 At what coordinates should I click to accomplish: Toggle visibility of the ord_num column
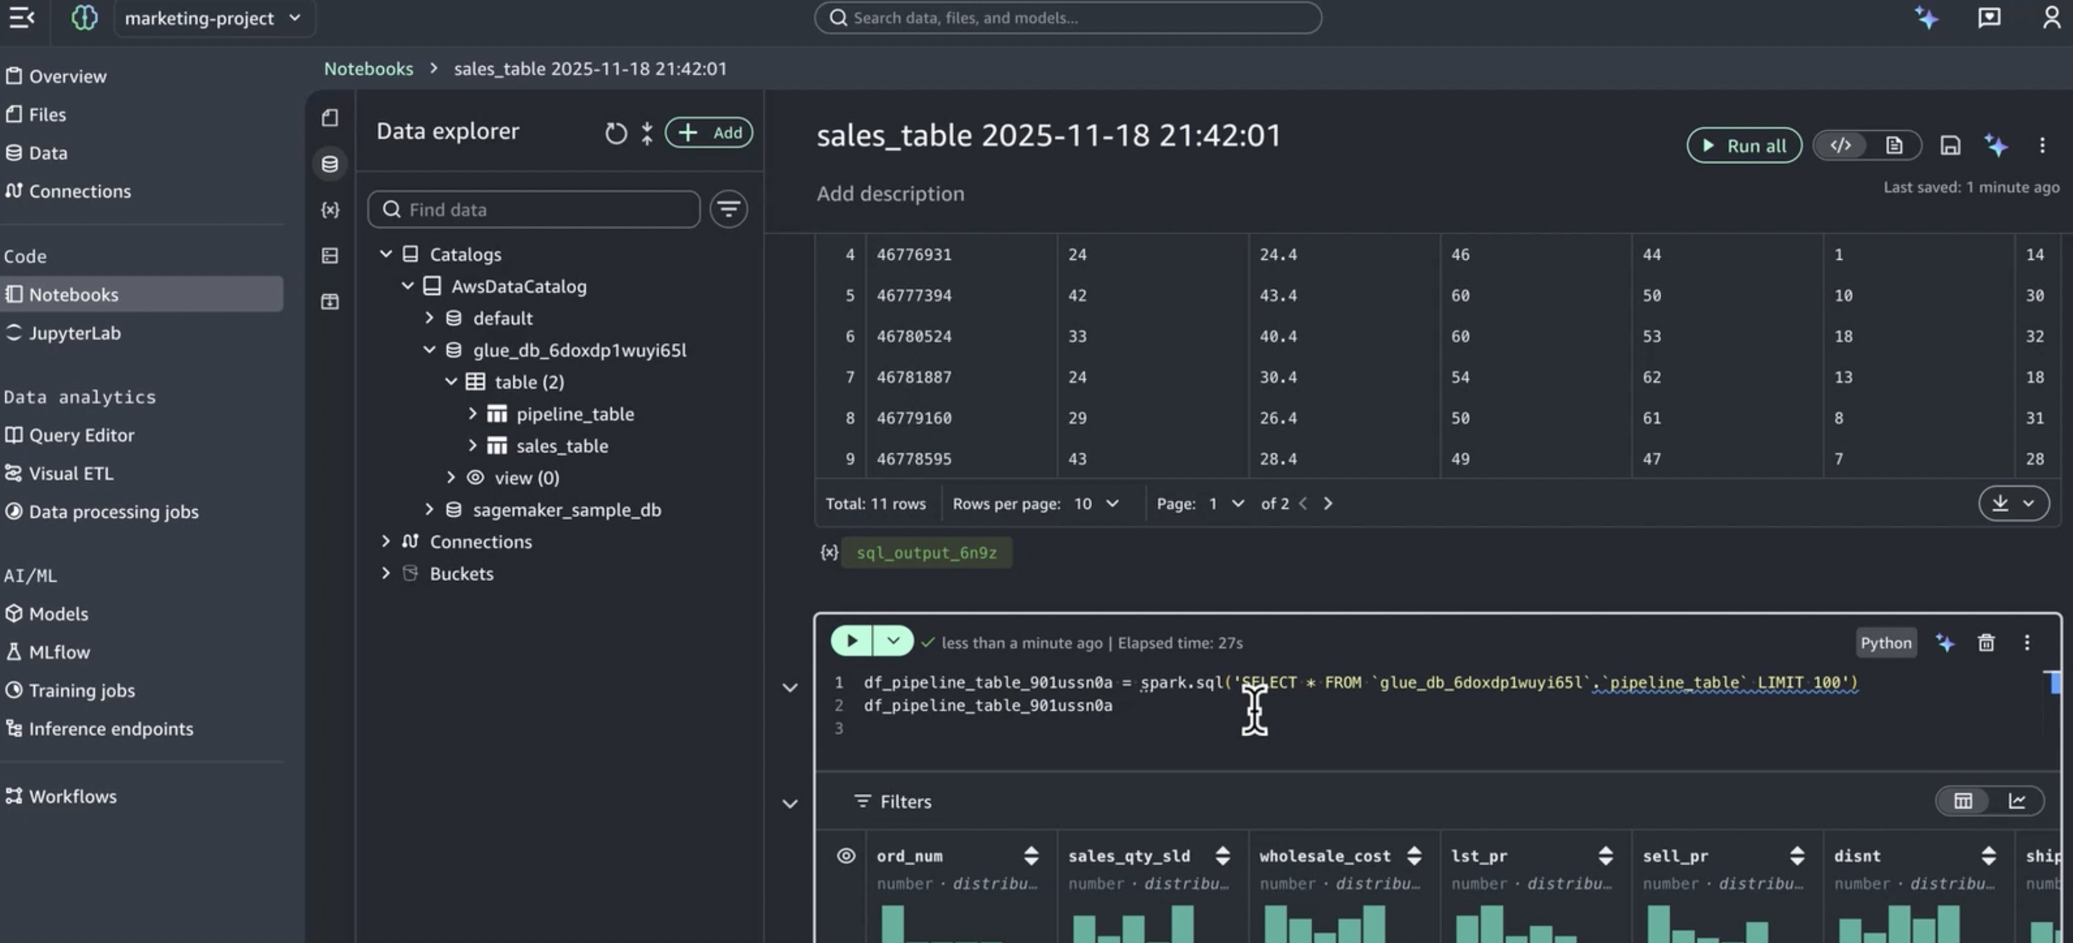(x=846, y=855)
